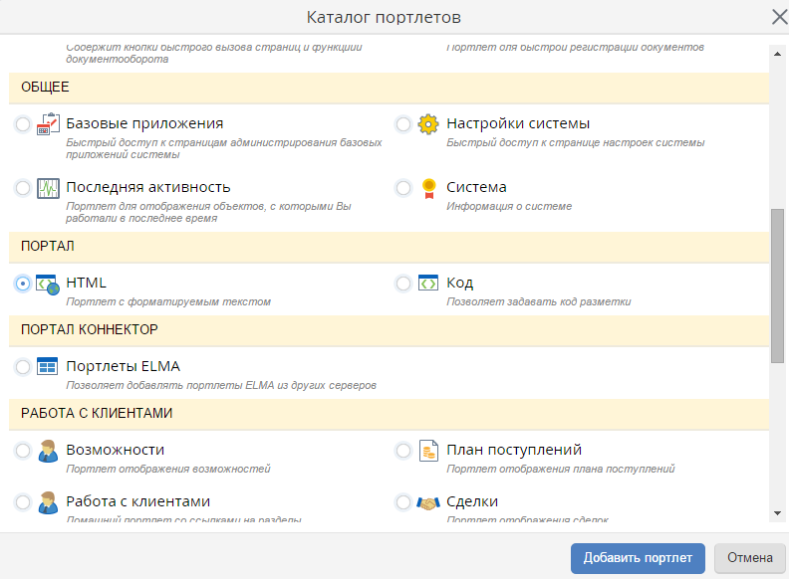Click the Последняя активность chart icon
789x579 pixels.
click(48, 188)
